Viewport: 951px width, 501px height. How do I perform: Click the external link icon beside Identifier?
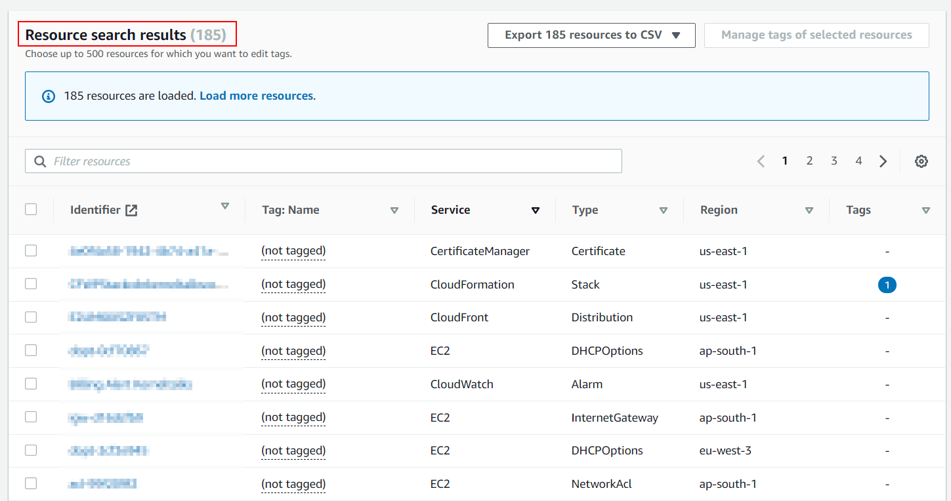(x=130, y=210)
